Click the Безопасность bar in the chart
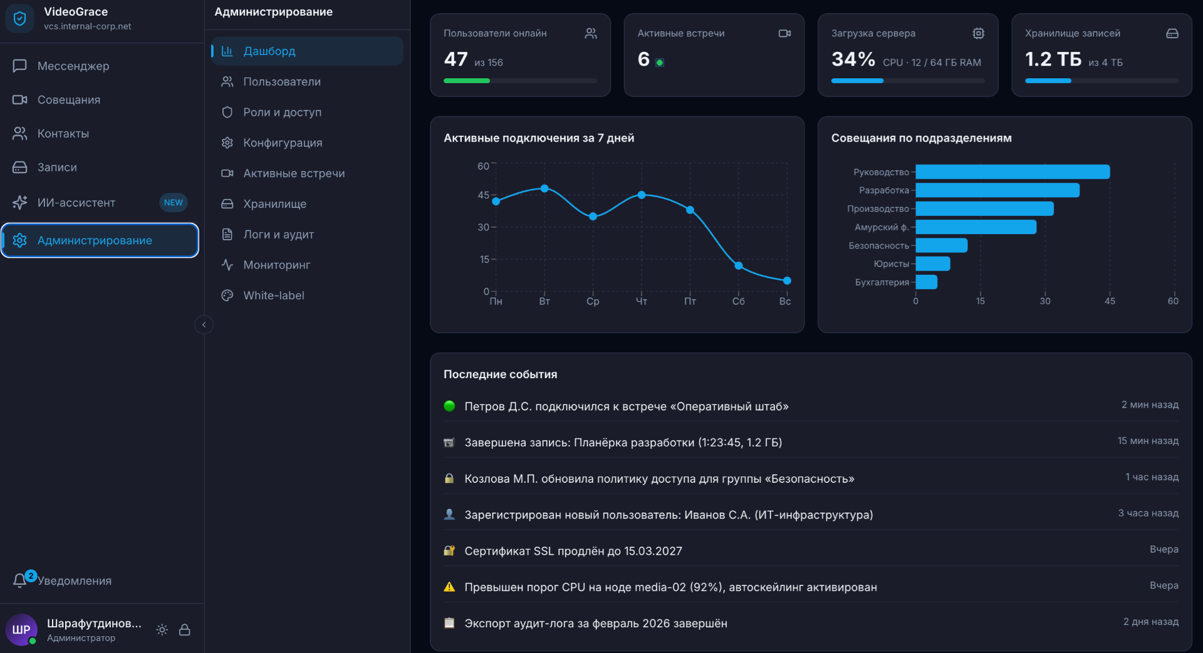The image size is (1203, 653). click(942, 245)
